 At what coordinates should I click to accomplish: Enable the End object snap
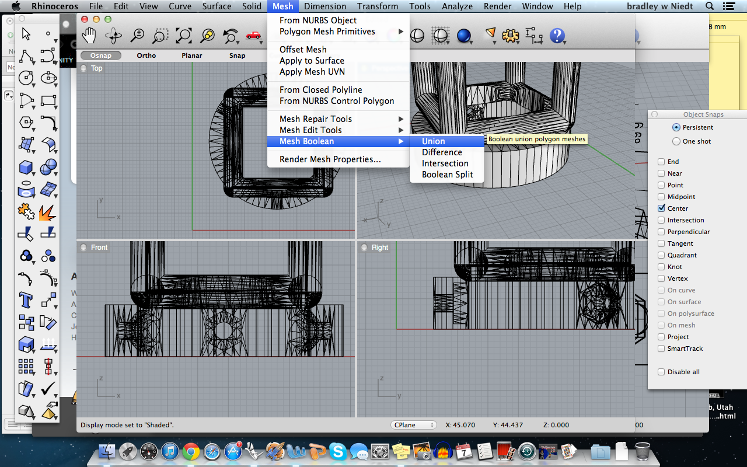pos(661,162)
